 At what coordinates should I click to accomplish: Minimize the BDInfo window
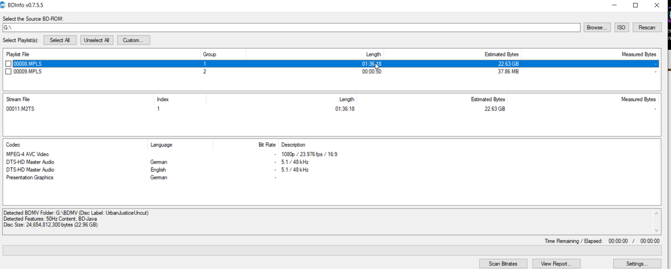pyautogui.click(x=615, y=5)
